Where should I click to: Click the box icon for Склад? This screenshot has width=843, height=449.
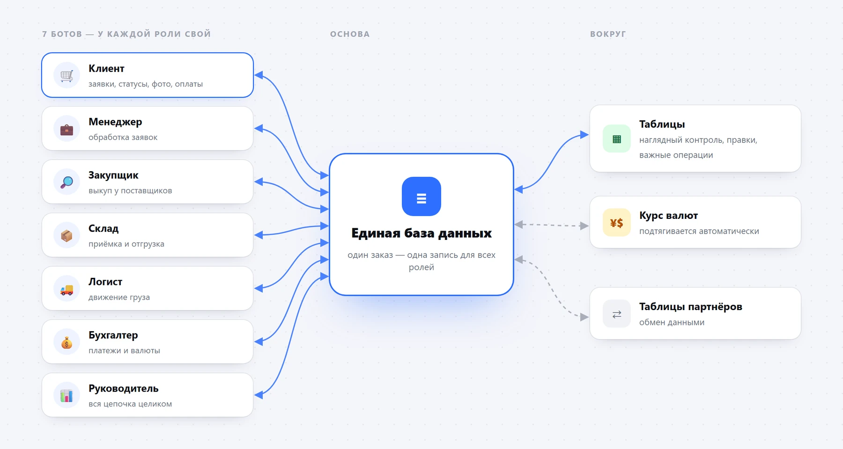[67, 235]
